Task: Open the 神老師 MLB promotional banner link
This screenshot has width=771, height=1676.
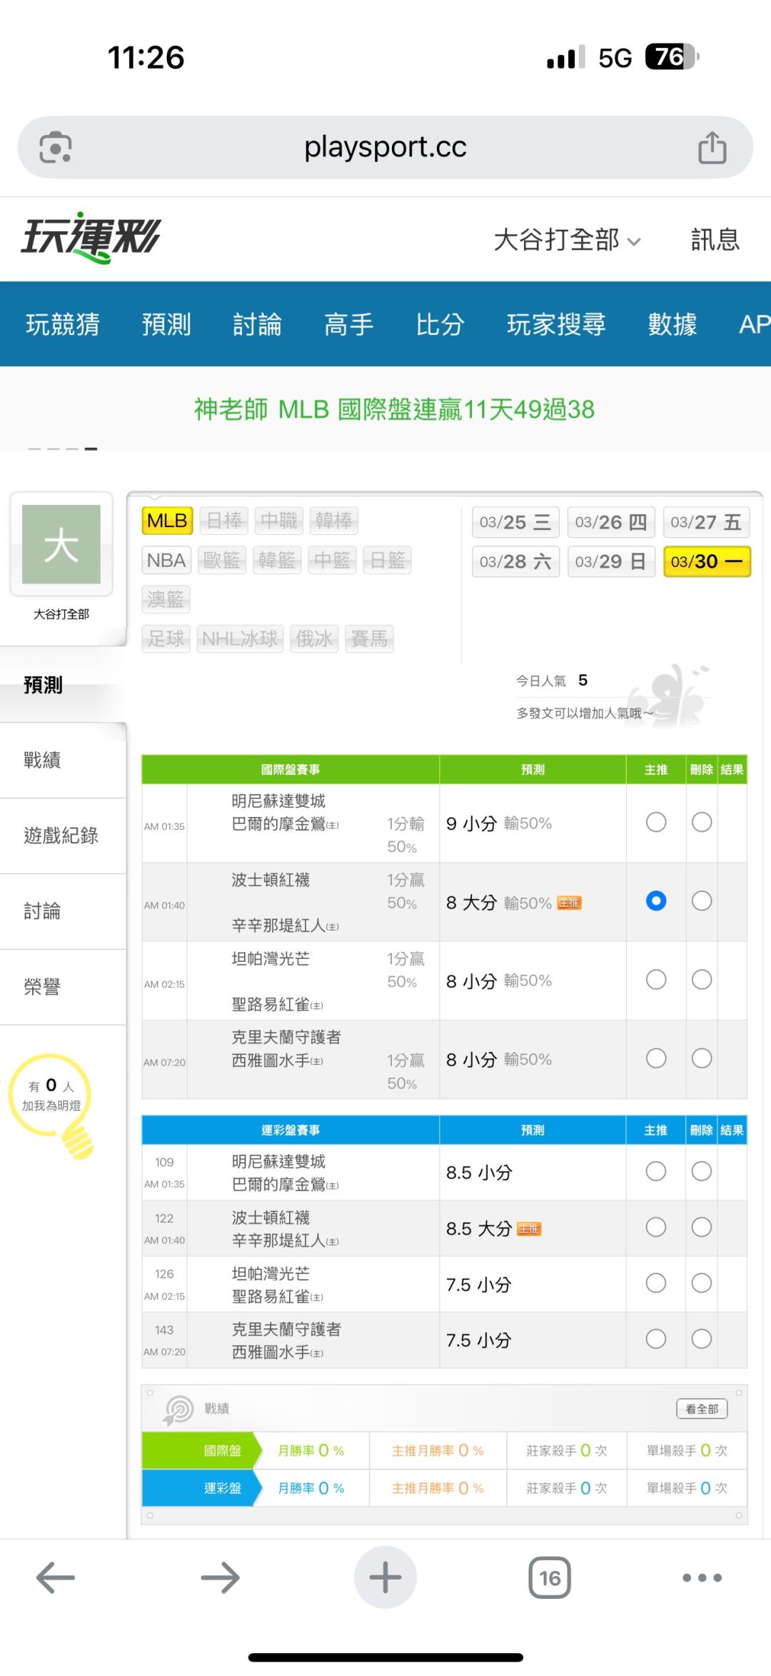Action: (x=394, y=409)
